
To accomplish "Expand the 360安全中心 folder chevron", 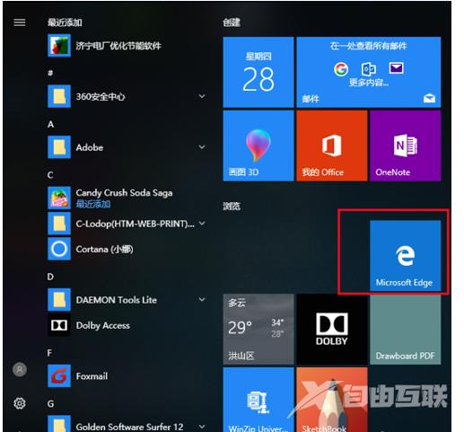I will click(202, 96).
